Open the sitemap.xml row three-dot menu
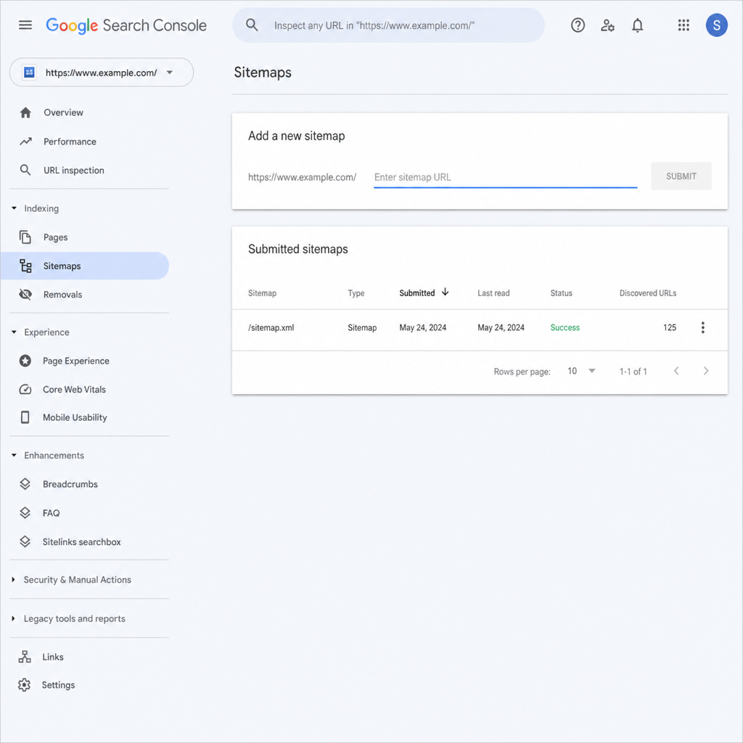The height and width of the screenshot is (743, 743). coord(702,327)
